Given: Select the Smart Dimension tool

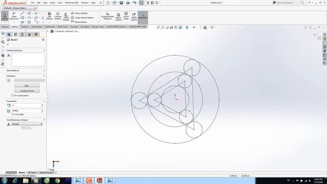Looking at the screenshot, I should tap(14, 16).
